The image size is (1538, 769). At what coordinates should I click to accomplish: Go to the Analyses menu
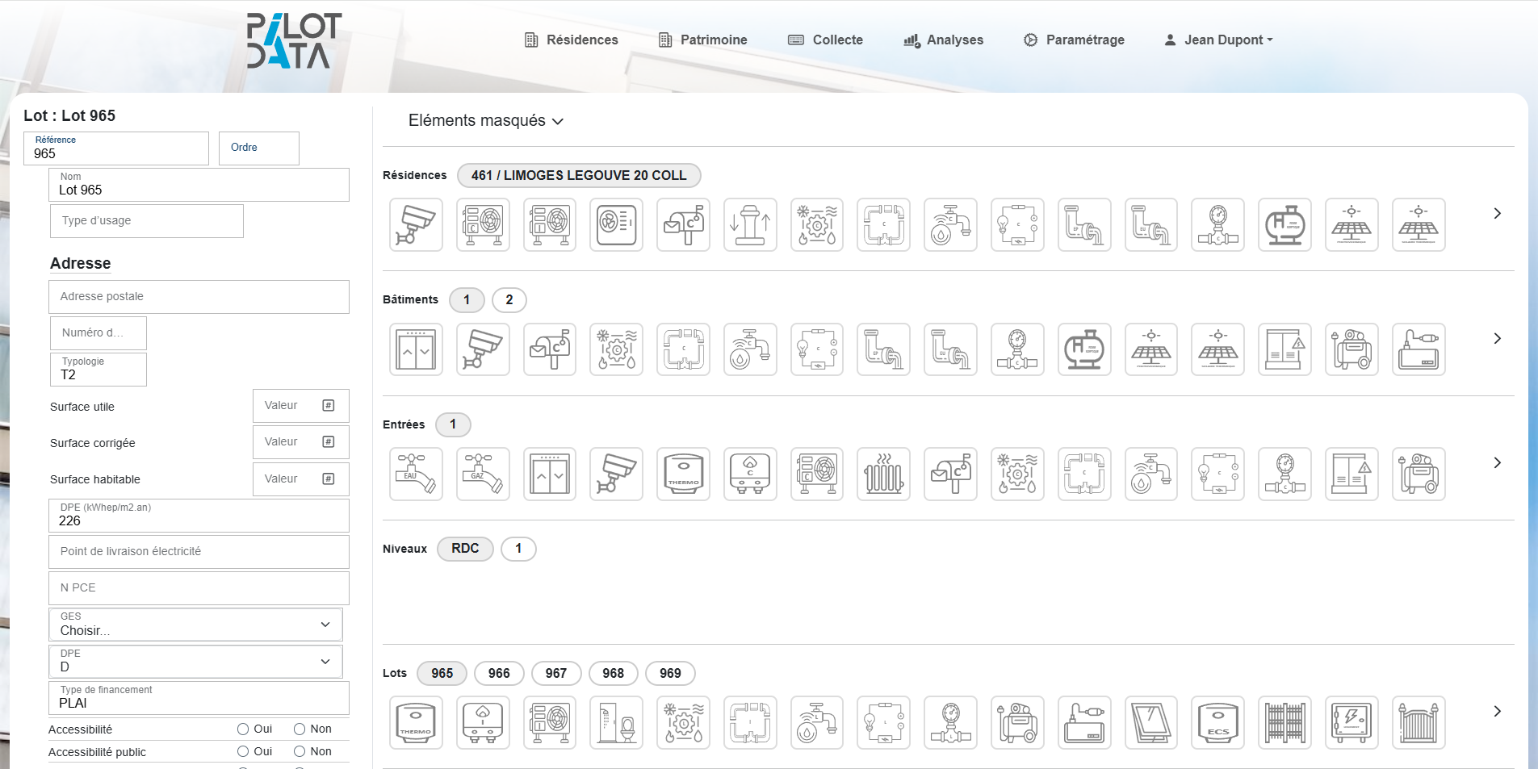coord(943,40)
